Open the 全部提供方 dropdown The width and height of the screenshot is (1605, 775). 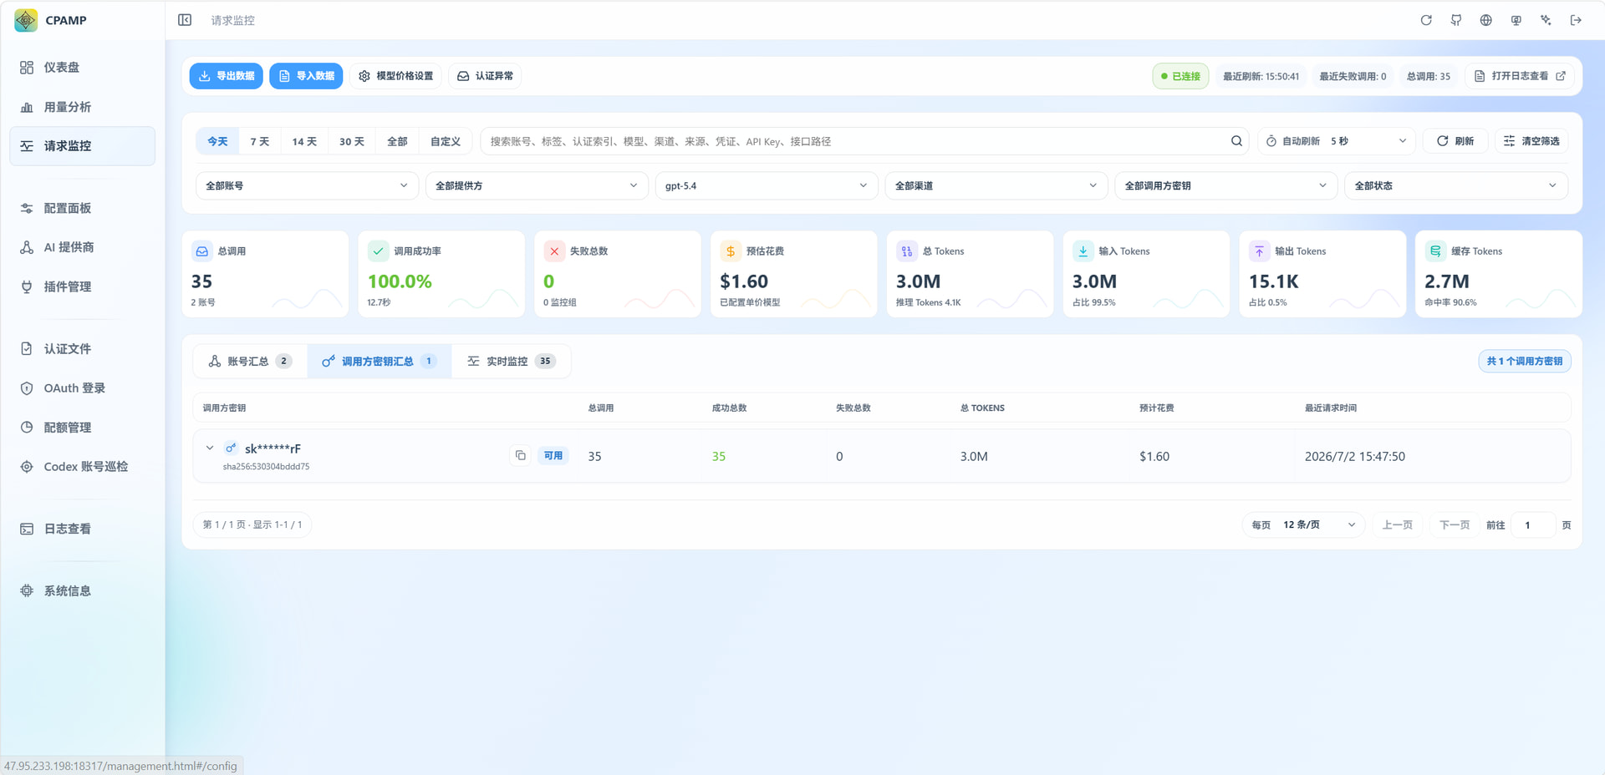click(537, 185)
